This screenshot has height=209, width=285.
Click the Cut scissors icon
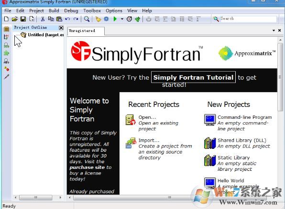43,19
